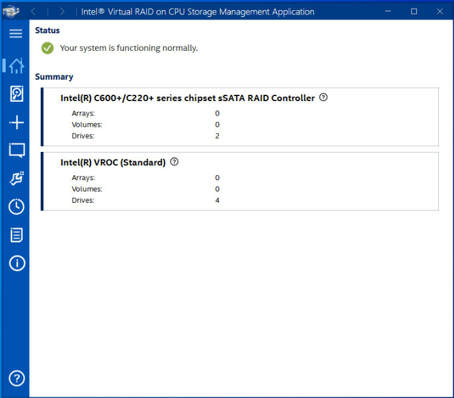
Task: Open the clock scheduler icon
Action: point(16,207)
